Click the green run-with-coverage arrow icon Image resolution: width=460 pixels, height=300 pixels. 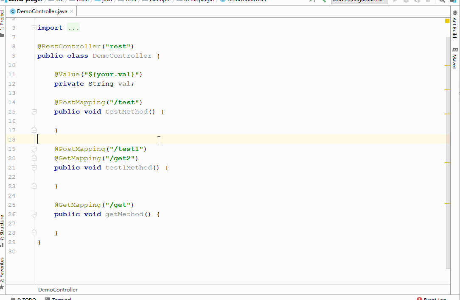[x=418, y=2]
